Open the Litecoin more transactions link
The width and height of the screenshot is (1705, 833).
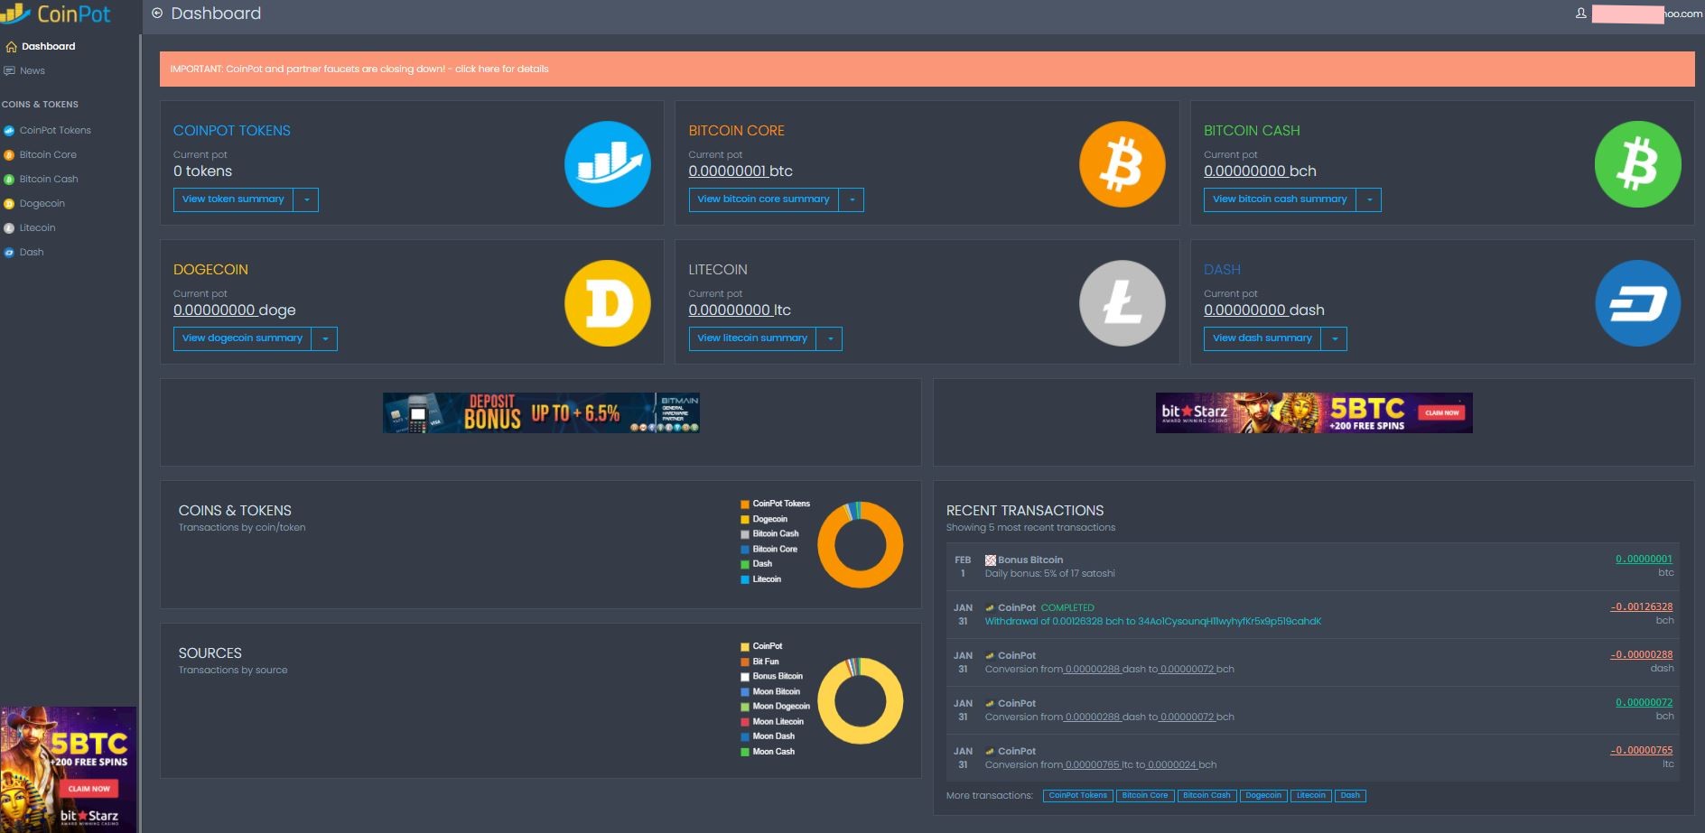(x=1311, y=796)
